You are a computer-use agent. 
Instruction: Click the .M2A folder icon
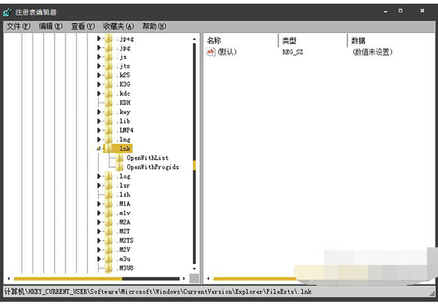(x=109, y=222)
